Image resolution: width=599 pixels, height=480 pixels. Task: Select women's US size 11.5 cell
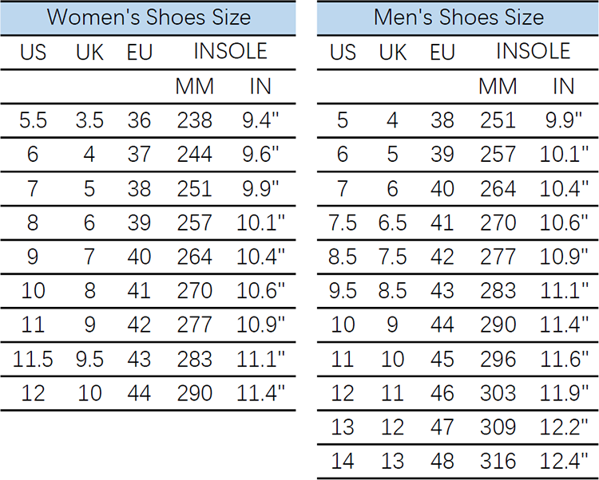[x=33, y=359]
